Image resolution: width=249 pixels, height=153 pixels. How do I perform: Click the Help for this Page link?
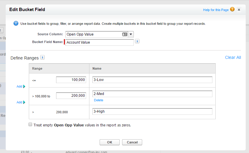point(216,10)
